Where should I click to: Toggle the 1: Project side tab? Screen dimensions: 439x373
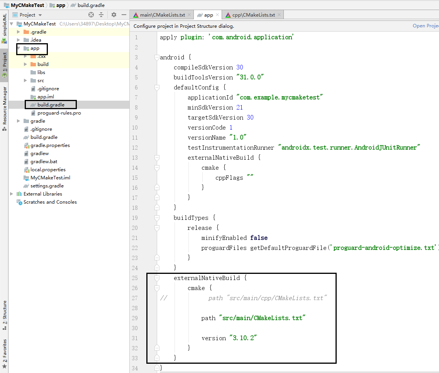tap(4, 65)
